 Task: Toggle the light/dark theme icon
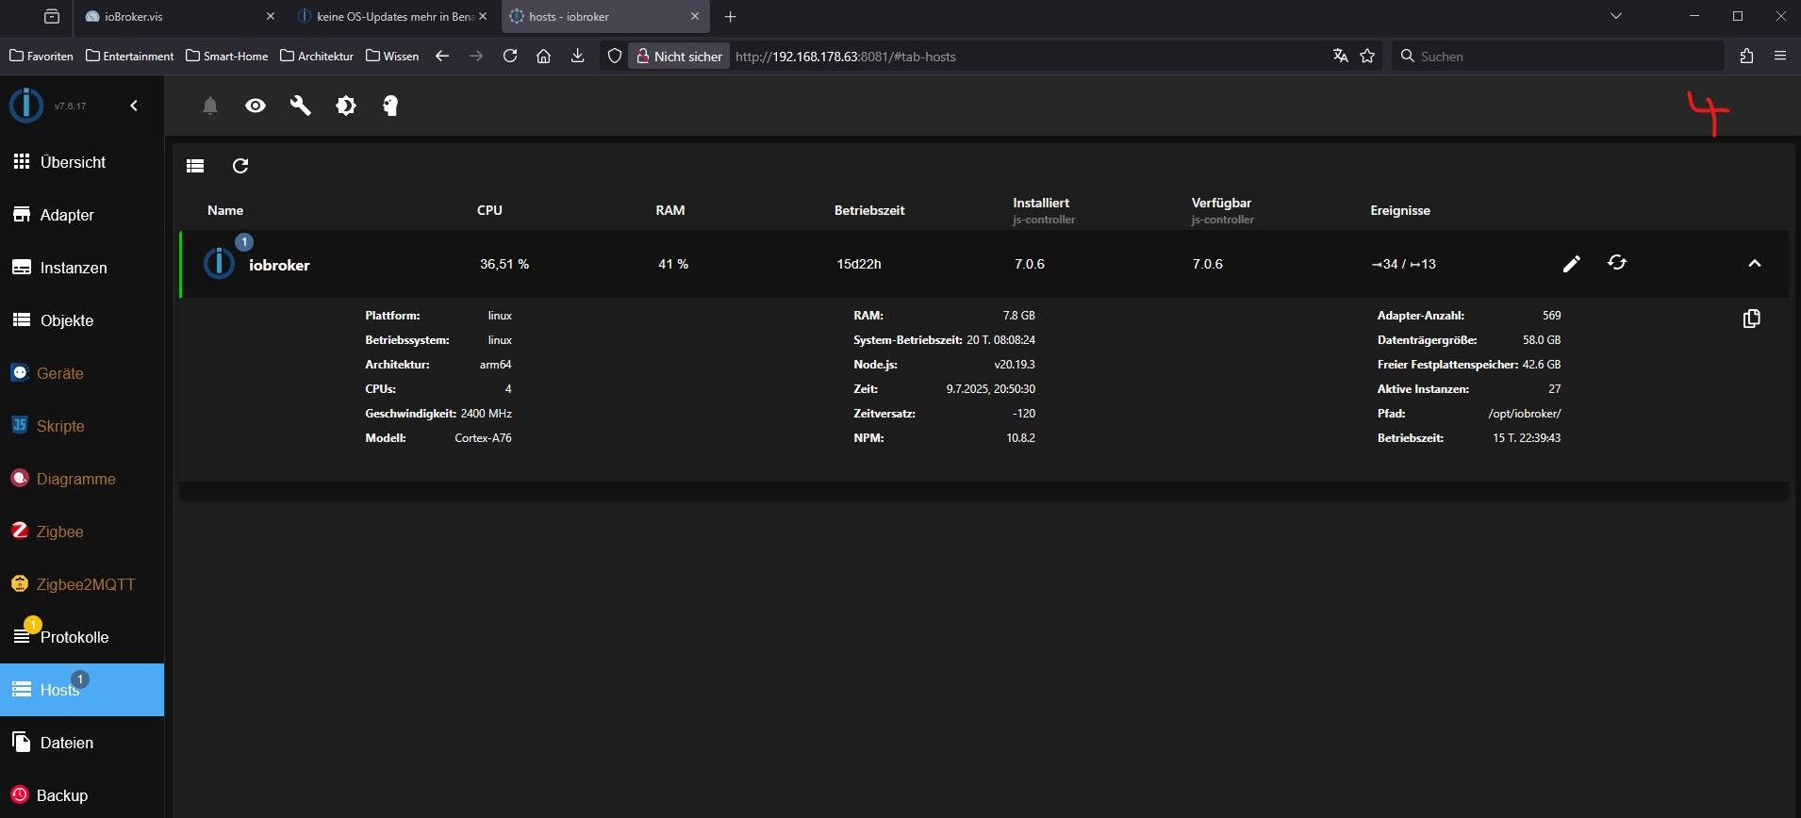346,106
